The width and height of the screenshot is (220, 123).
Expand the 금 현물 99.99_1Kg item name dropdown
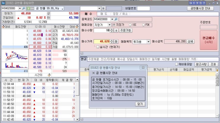62,9
